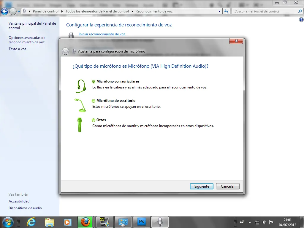Switch to Firefox on the taskbar
Screen dimensions: 304x228
86,222
